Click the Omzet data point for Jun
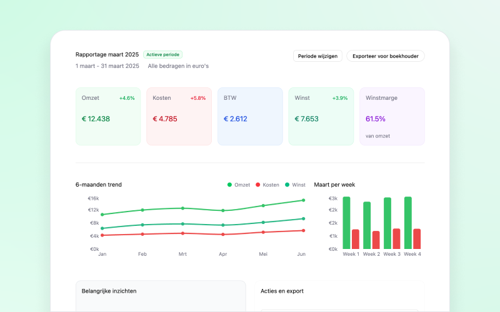500x312 pixels. pos(303,200)
